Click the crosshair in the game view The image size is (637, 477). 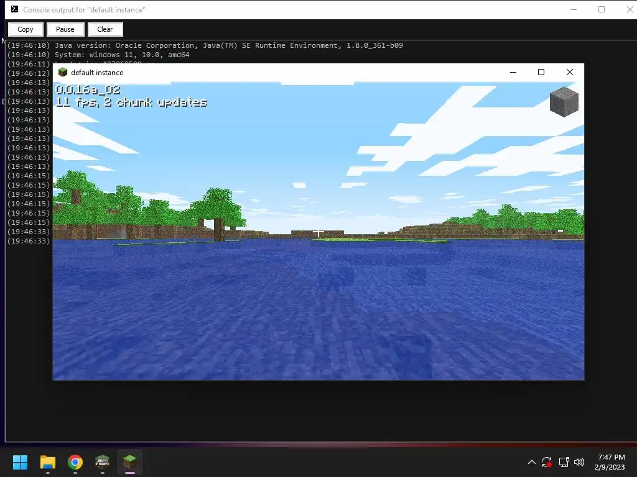click(x=318, y=232)
